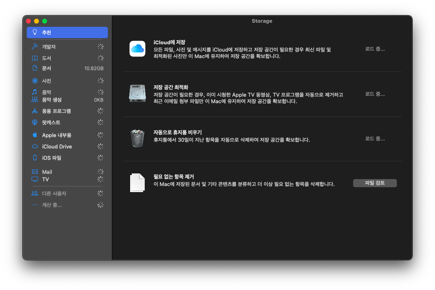Click the 개발자 hammer icon

(35, 46)
